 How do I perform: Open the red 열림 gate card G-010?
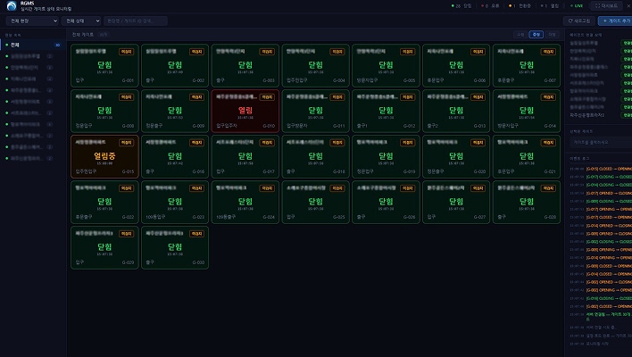245,112
